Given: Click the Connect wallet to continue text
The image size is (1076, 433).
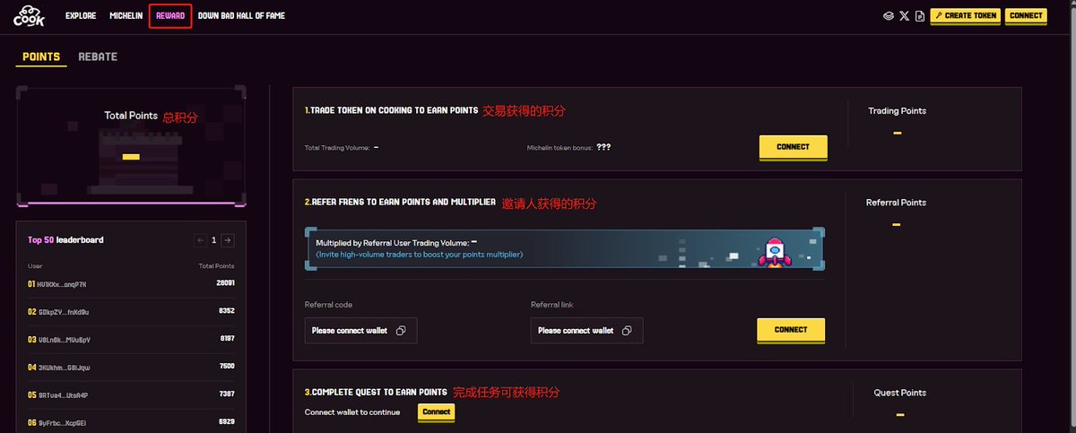Looking at the screenshot, I should [x=352, y=412].
